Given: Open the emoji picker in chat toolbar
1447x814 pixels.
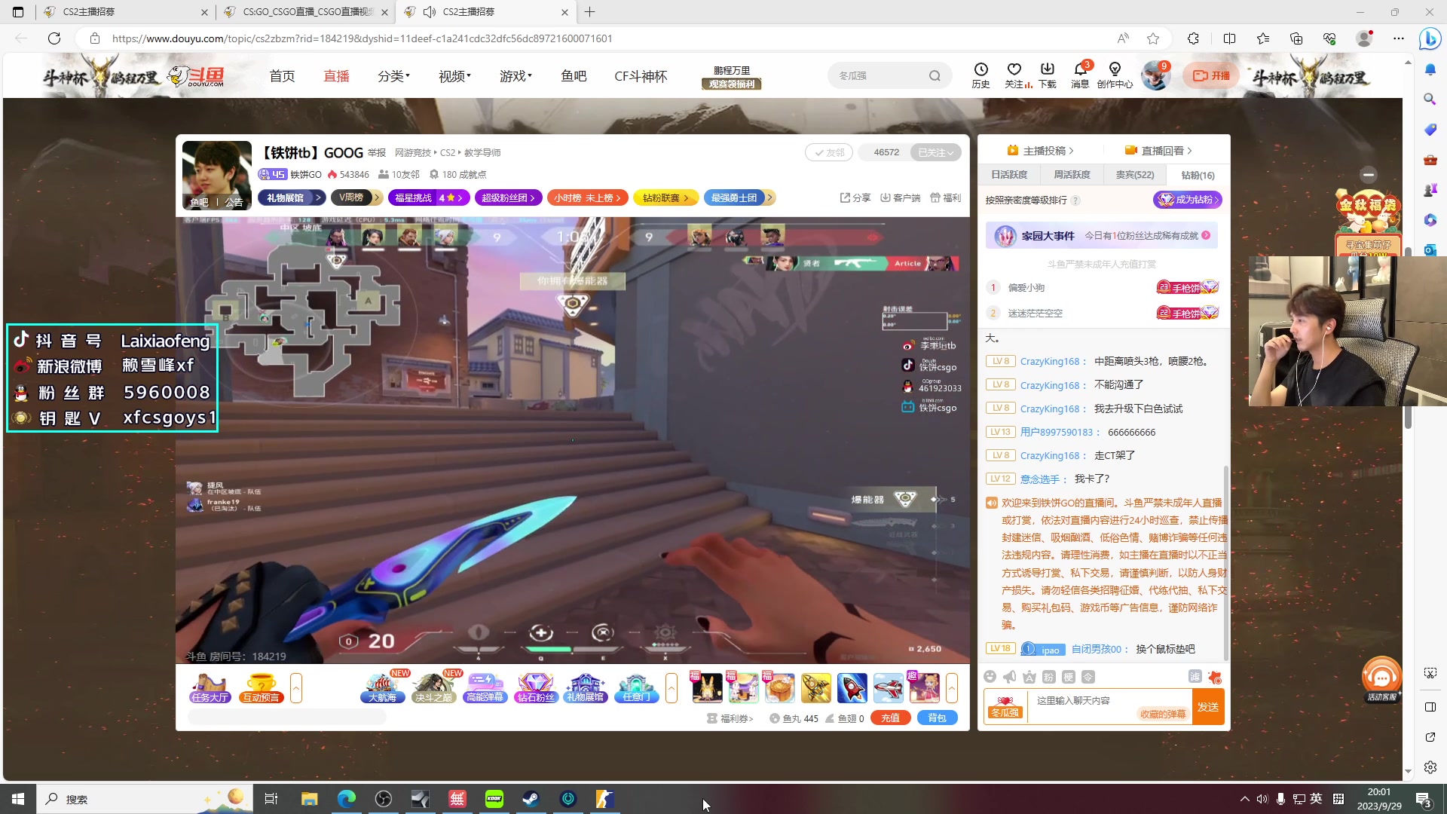Looking at the screenshot, I should pyautogui.click(x=990, y=677).
